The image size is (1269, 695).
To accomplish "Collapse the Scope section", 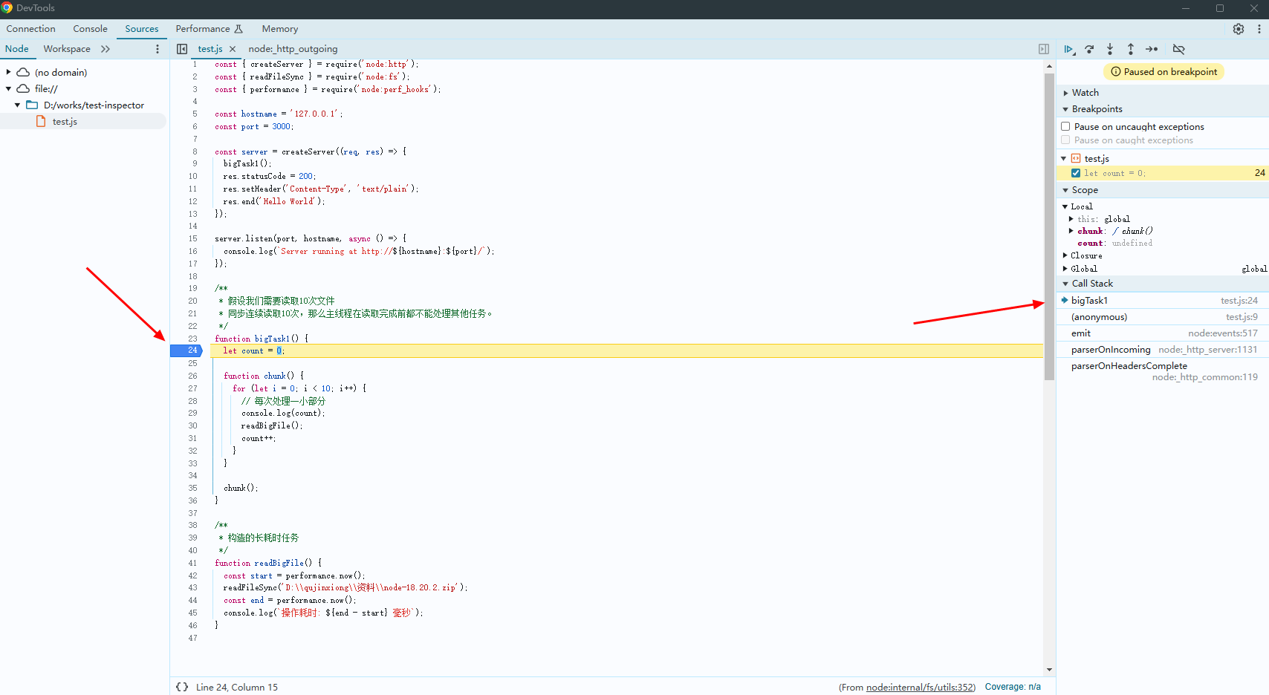I will pyautogui.click(x=1065, y=190).
